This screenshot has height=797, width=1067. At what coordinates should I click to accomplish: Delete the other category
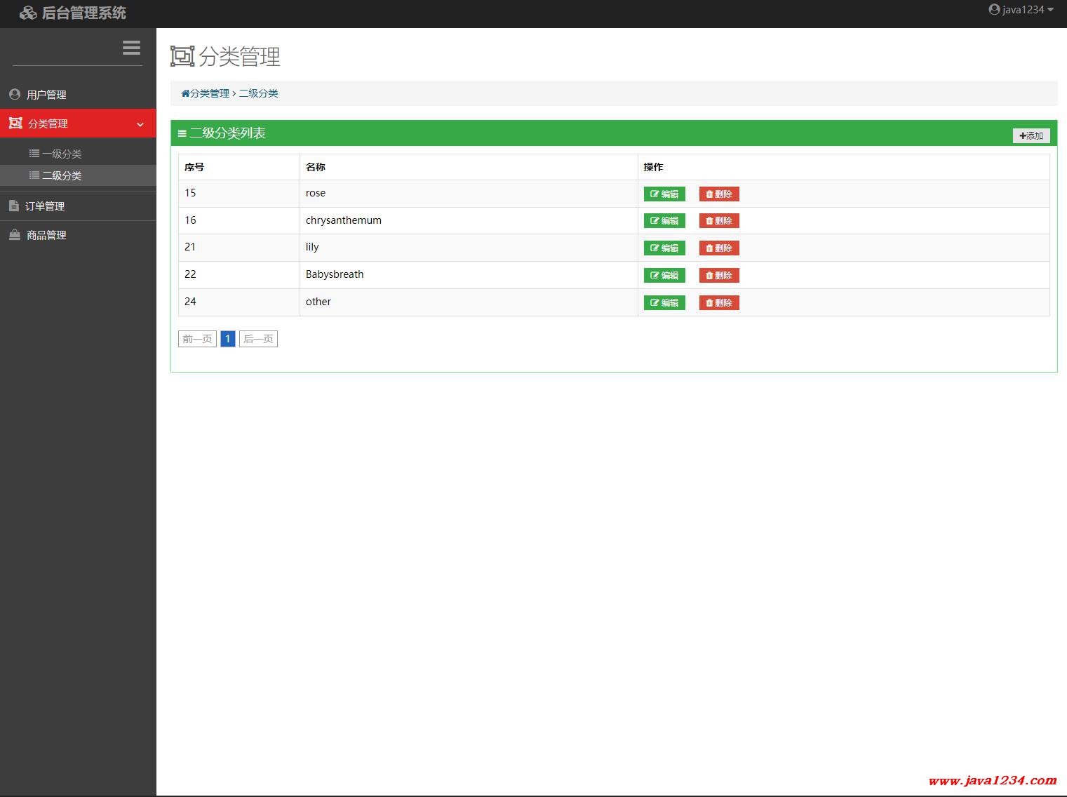click(719, 303)
